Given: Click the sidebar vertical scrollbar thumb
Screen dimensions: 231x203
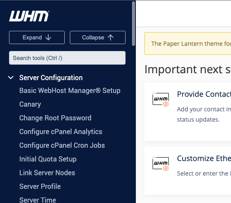Looking at the screenshot, I should click(133, 24).
